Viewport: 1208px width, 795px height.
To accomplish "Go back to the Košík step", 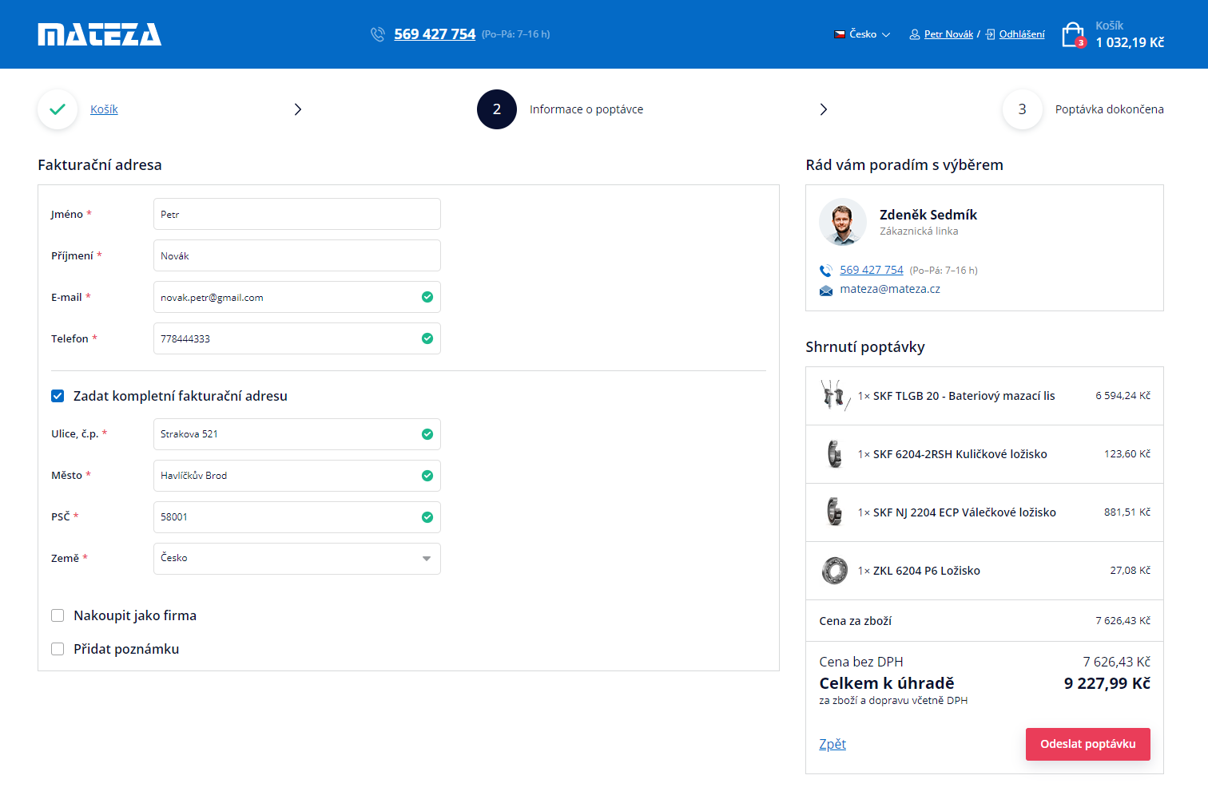I will tap(104, 109).
